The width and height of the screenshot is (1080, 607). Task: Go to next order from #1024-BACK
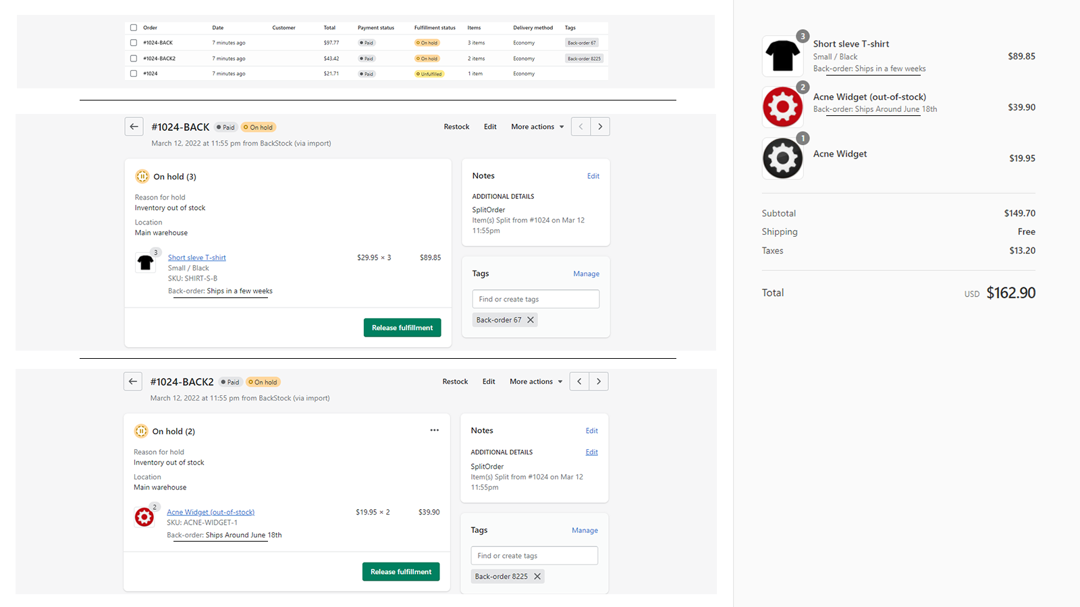600,127
